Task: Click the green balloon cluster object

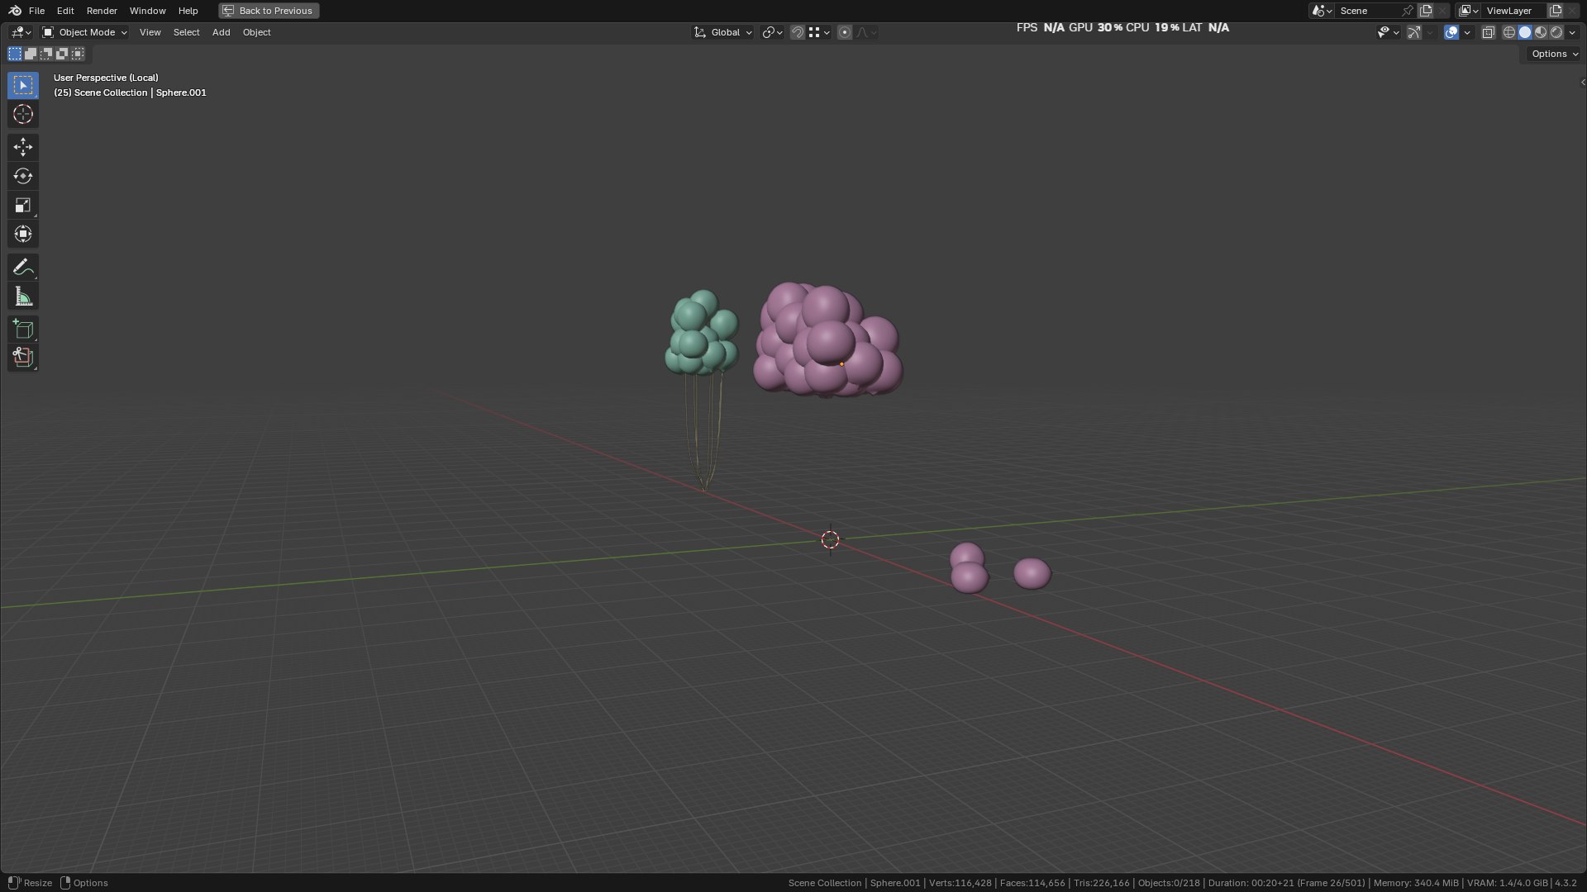Action: pyautogui.click(x=701, y=332)
